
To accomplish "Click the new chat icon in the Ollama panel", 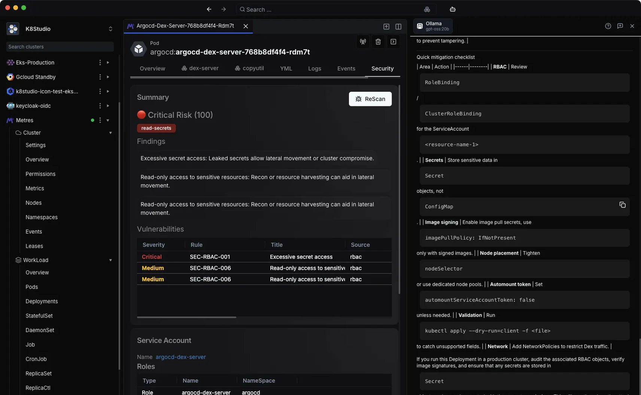I will [620, 26].
